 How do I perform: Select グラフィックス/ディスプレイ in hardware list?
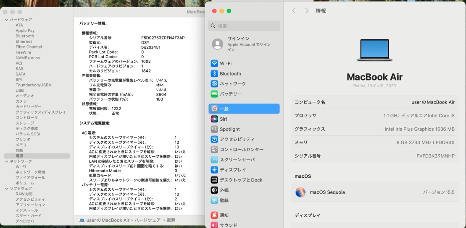point(41,112)
